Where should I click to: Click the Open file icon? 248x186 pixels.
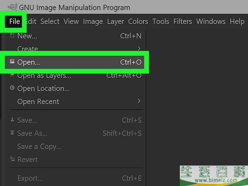tap(12, 61)
